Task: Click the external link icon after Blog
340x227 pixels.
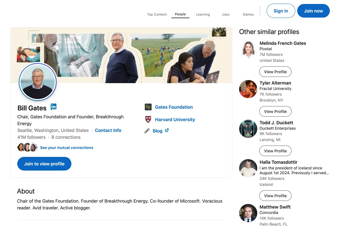Action: pyautogui.click(x=167, y=131)
